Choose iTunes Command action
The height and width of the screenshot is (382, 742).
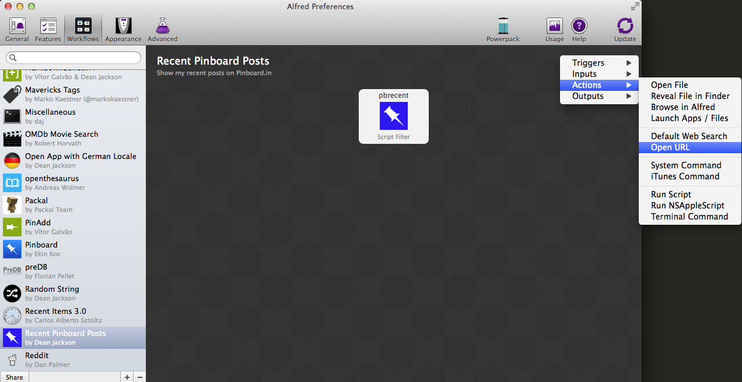point(690,176)
